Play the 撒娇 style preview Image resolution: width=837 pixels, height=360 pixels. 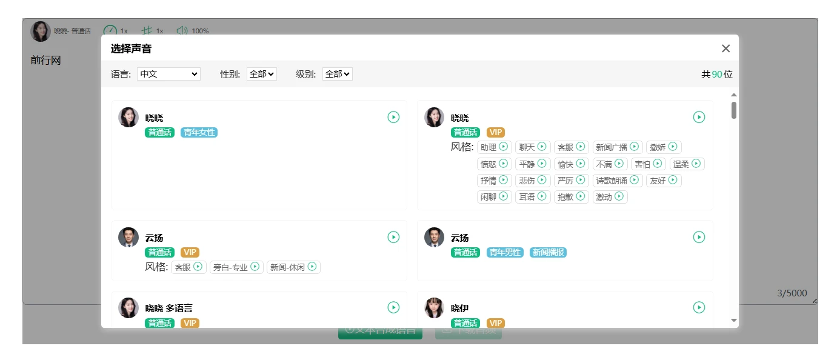click(x=673, y=147)
